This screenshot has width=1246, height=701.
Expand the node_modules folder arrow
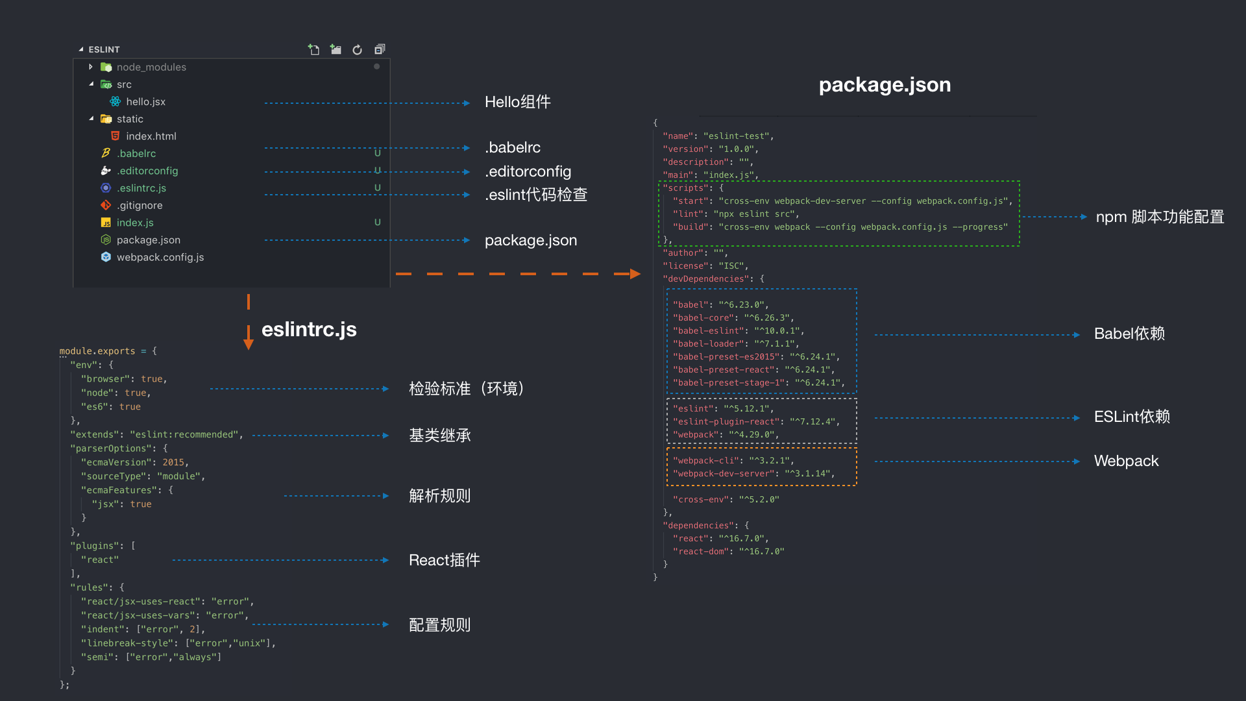click(91, 67)
